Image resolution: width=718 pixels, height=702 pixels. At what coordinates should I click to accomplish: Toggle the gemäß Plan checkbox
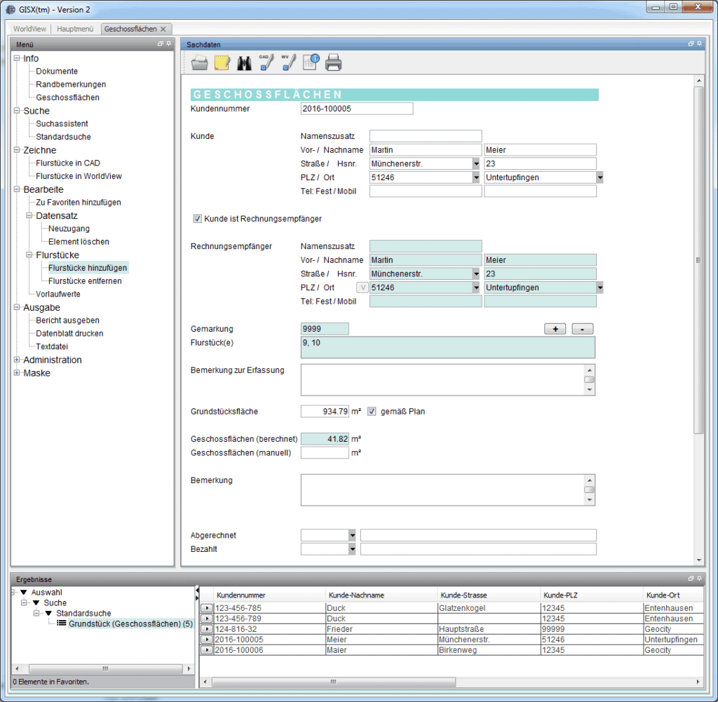point(372,411)
